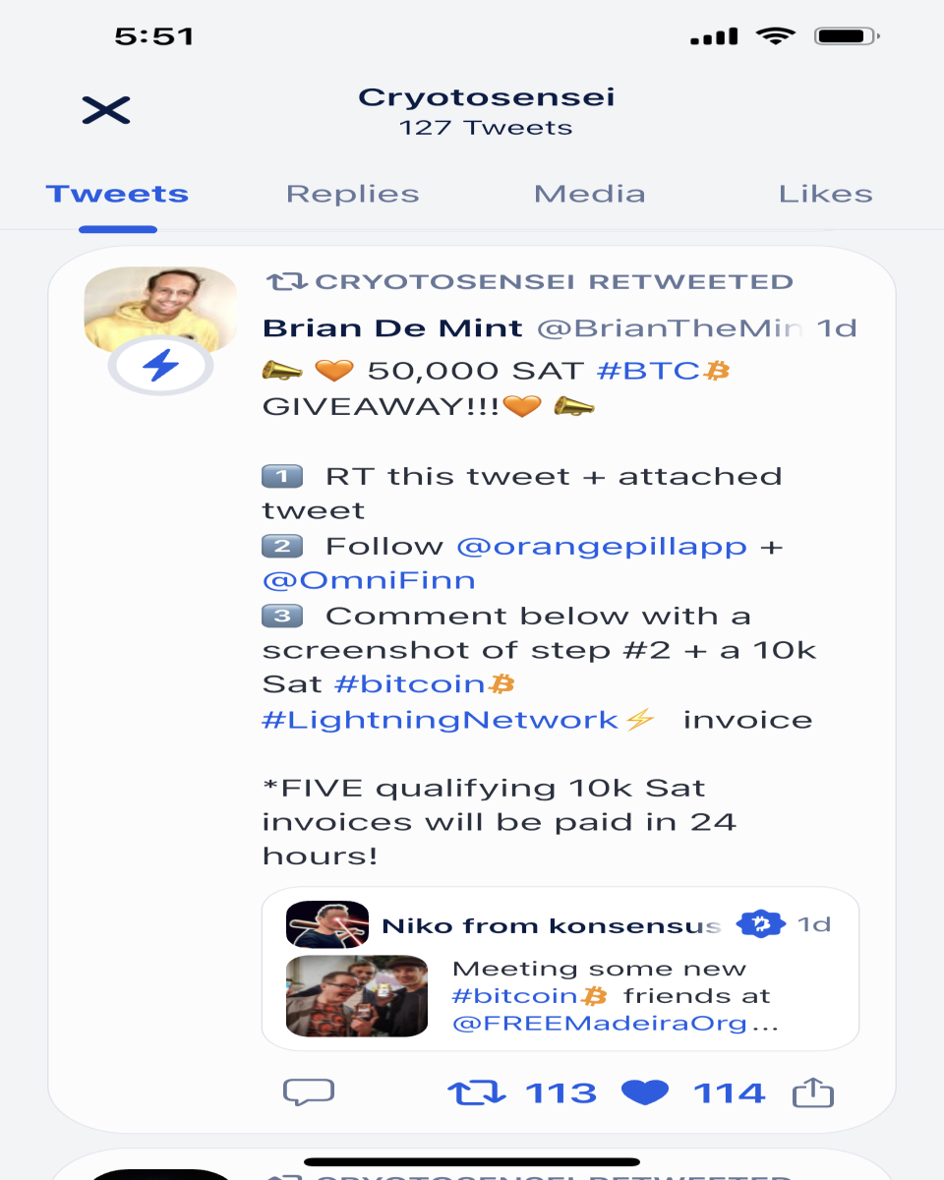The height and width of the screenshot is (1180, 944).
Task: Open the @FREEMadeiraOrg mention in quoted tweet
Action: (x=600, y=1024)
